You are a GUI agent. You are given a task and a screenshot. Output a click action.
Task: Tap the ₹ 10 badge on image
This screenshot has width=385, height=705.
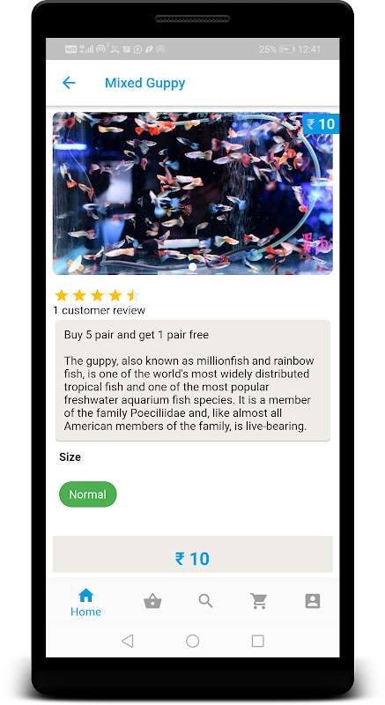point(321,123)
